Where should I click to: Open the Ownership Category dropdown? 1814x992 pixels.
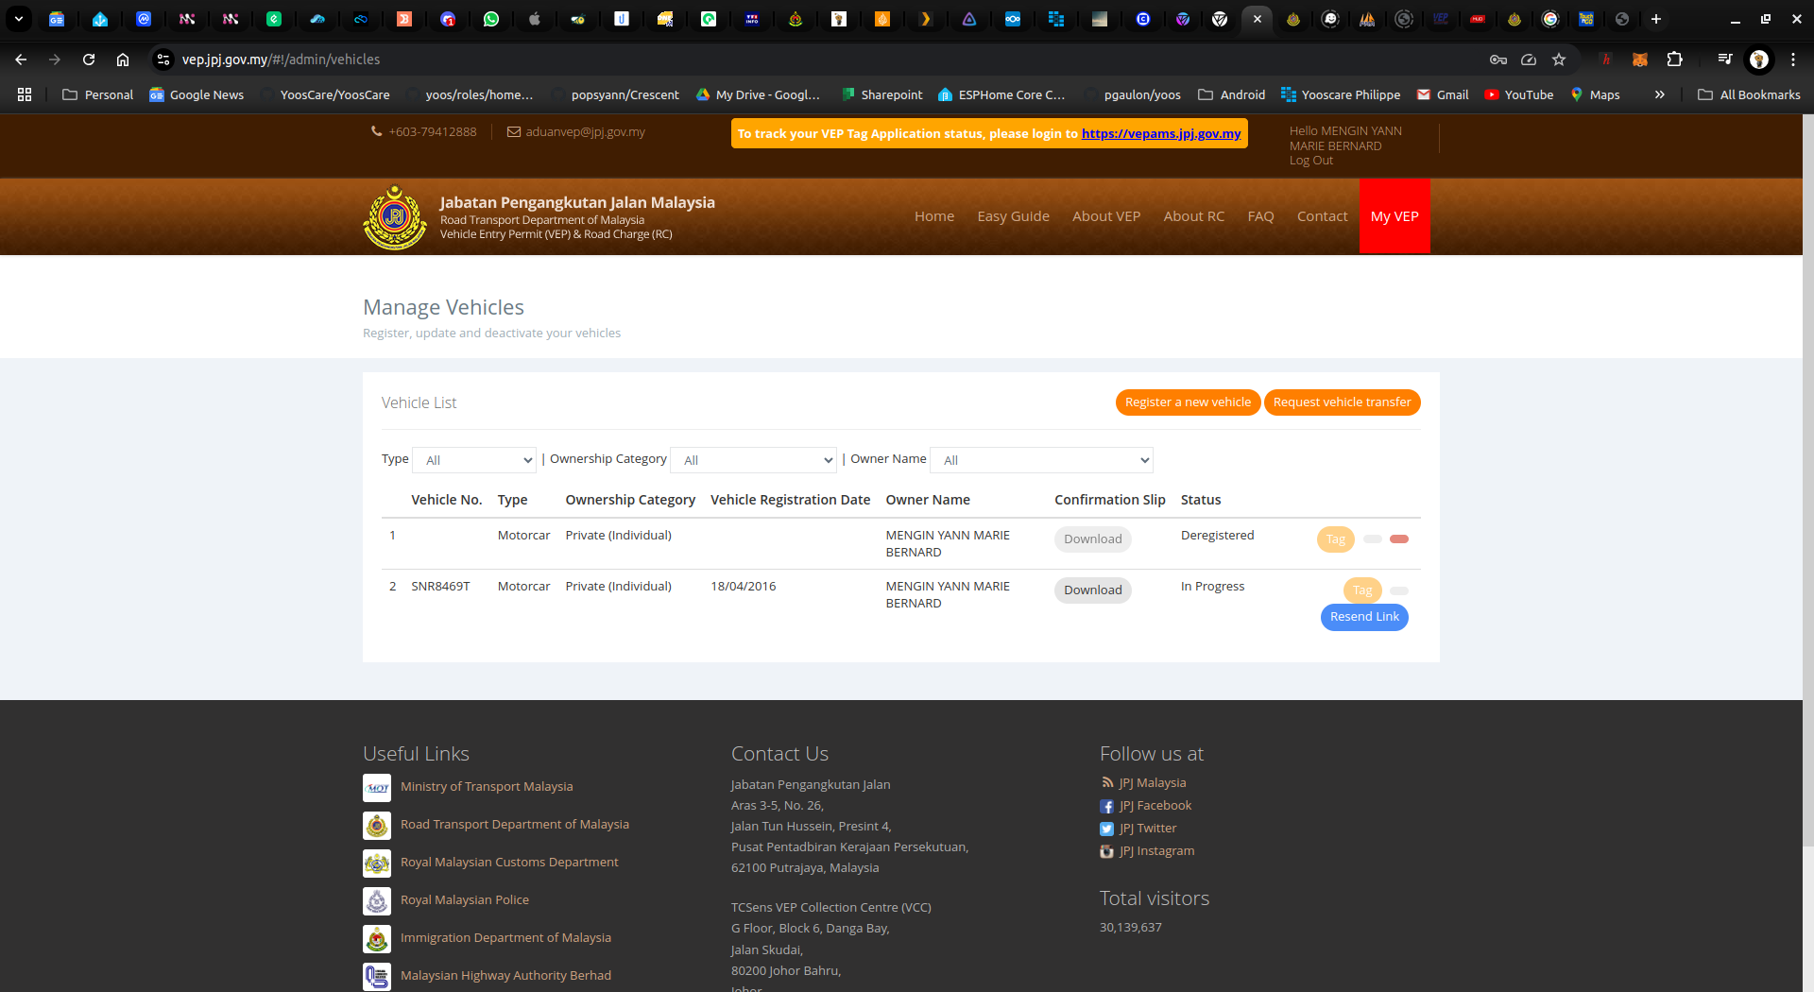point(753,460)
